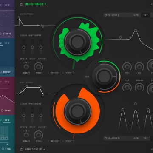Select SVF mode for SHAPER I
This screenshot has height=153, width=153.
point(146,15)
